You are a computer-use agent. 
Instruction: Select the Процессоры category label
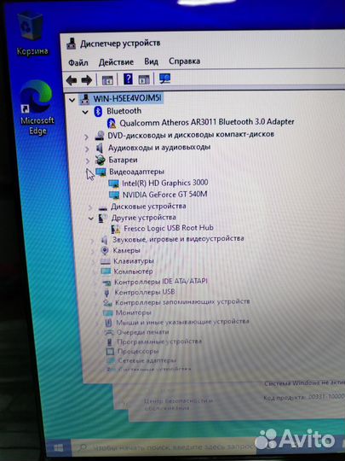[138, 352]
